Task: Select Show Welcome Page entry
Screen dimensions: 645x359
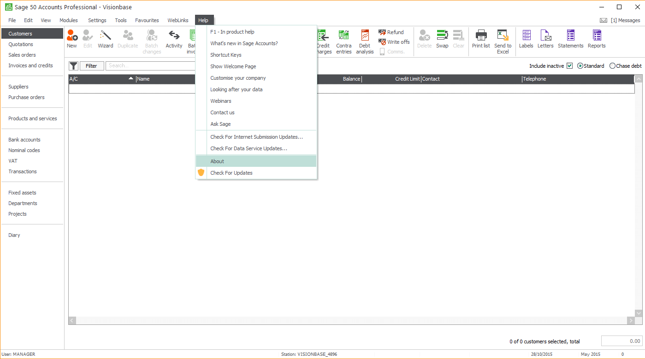Action: click(256, 66)
